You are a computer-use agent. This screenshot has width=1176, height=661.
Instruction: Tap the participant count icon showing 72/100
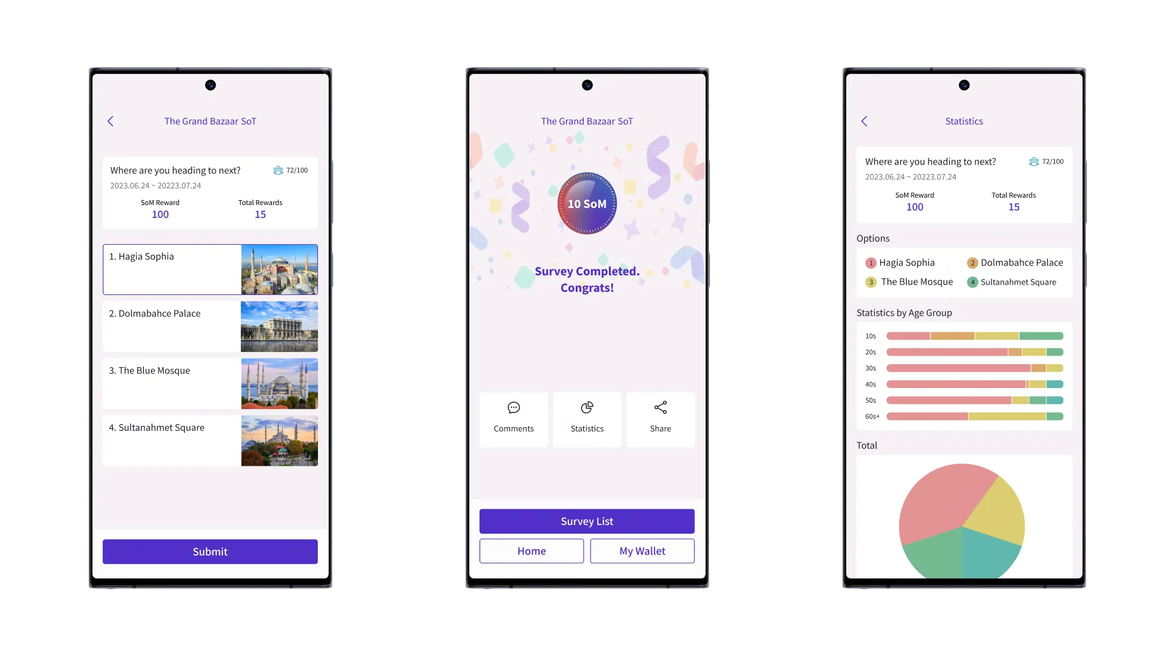point(278,170)
